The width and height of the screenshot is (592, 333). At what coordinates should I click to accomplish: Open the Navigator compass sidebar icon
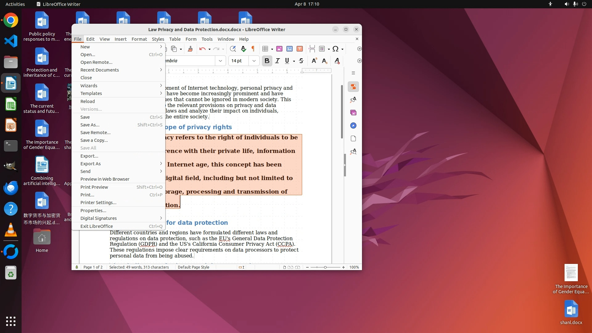tap(353, 125)
